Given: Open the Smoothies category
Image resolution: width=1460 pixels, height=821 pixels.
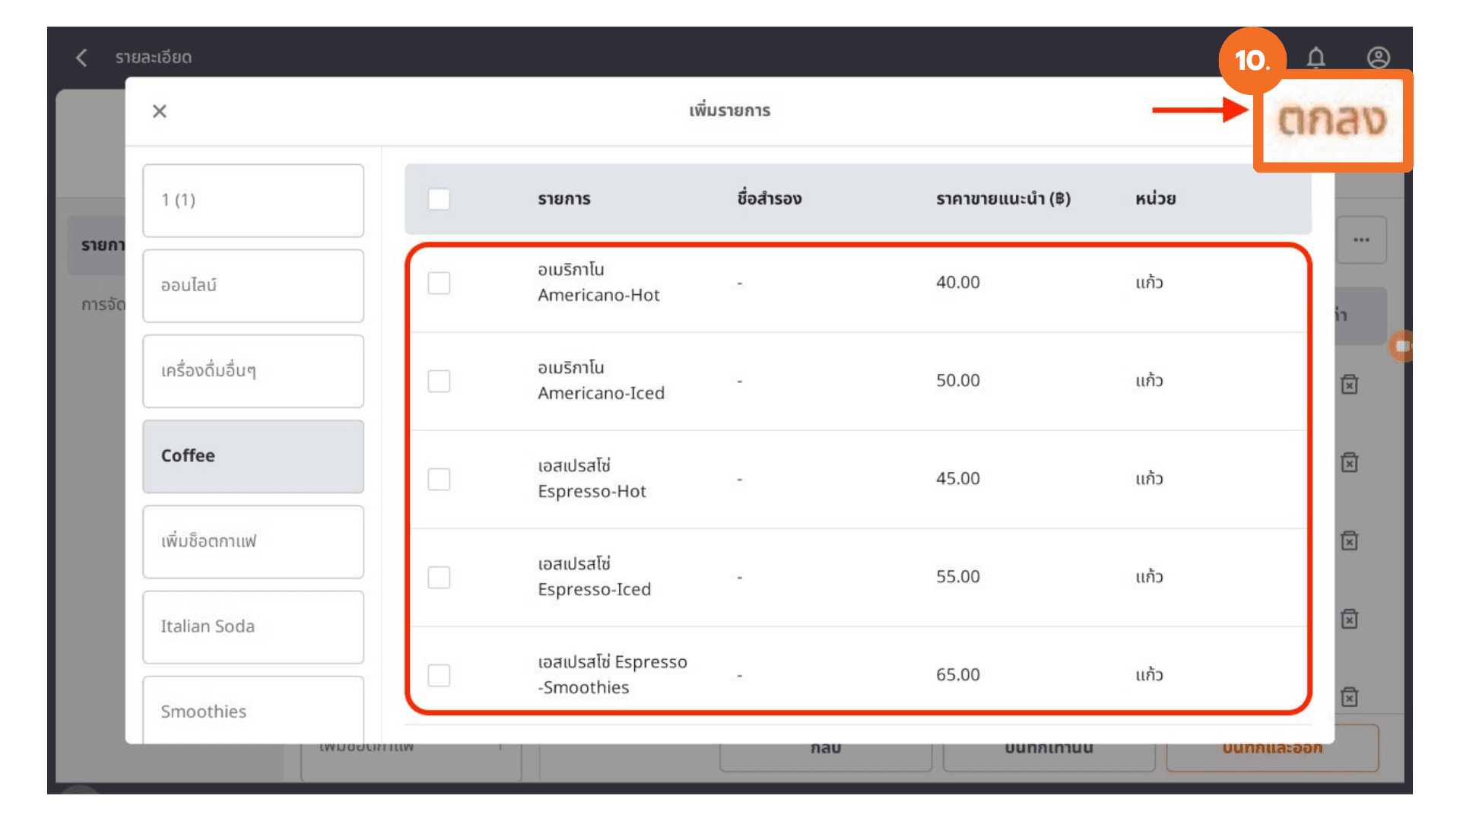Looking at the screenshot, I should (253, 711).
